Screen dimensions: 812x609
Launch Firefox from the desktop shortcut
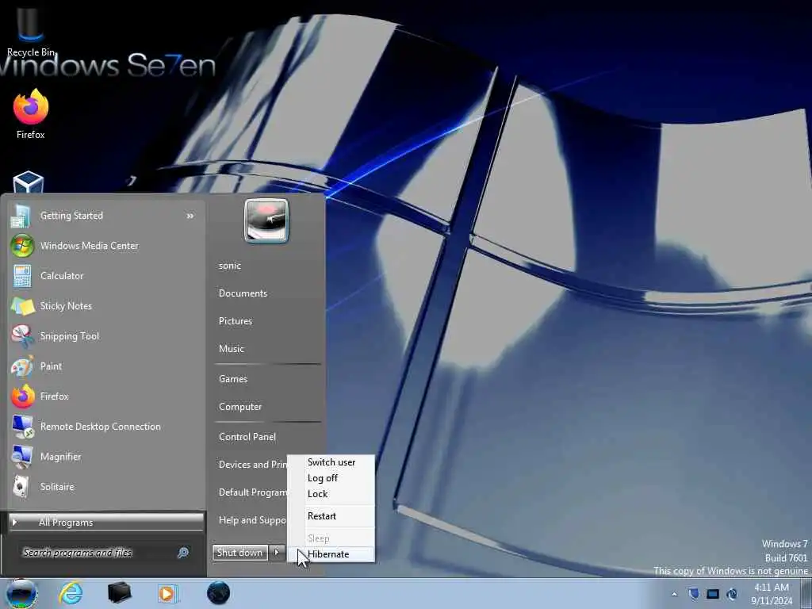[x=31, y=114]
